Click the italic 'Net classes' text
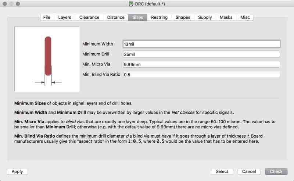The height and width of the screenshot is (181, 294). [183, 113]
